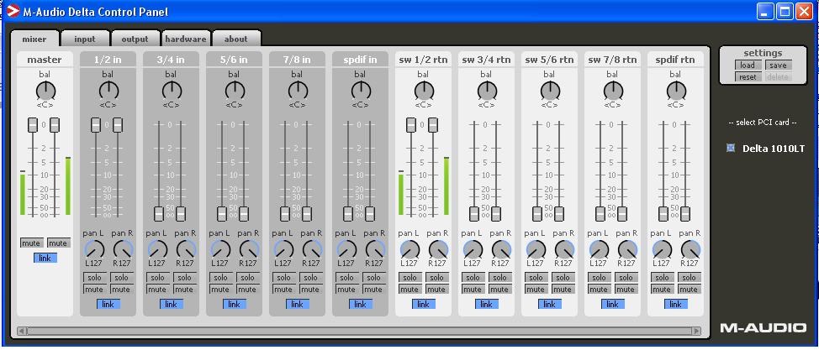The height and width of the screenshot is (350, 819).
Task: Click the master bal knob
Action: click(46, 91)
